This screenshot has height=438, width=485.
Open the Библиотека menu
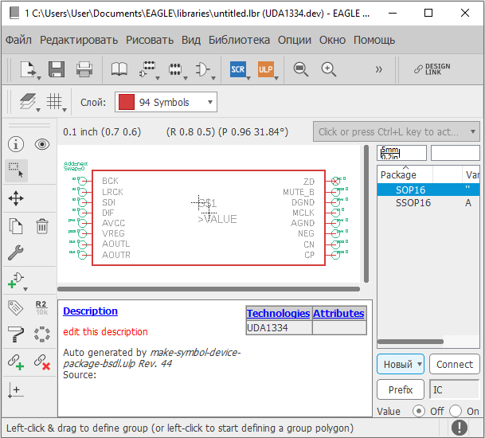coord(239,40)
